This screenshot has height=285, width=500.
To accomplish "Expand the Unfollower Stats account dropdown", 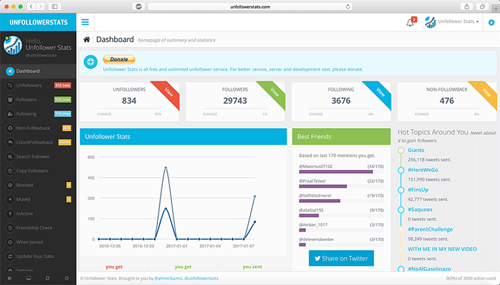I will click(x=459, y=22).
